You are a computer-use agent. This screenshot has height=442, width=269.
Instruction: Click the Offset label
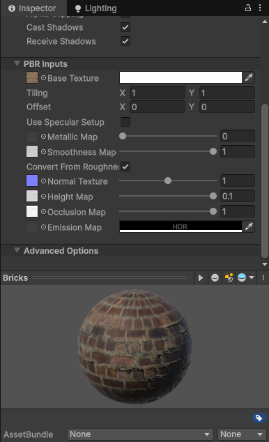tap(38, 107)
